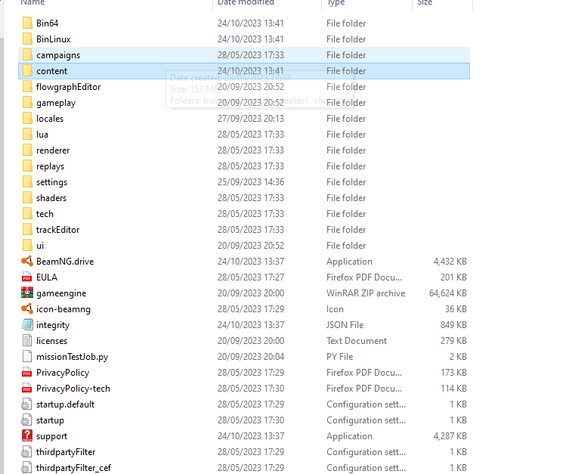Select the file name BeamNG.drive
The width and height of the screenshot is (575, 474).
pyautogui.click(x=65, y=262)
